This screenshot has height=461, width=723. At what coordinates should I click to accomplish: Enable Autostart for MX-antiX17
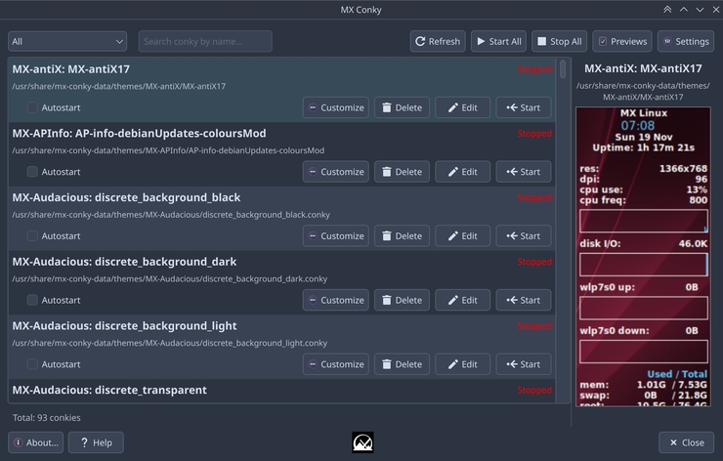(32, 107)
